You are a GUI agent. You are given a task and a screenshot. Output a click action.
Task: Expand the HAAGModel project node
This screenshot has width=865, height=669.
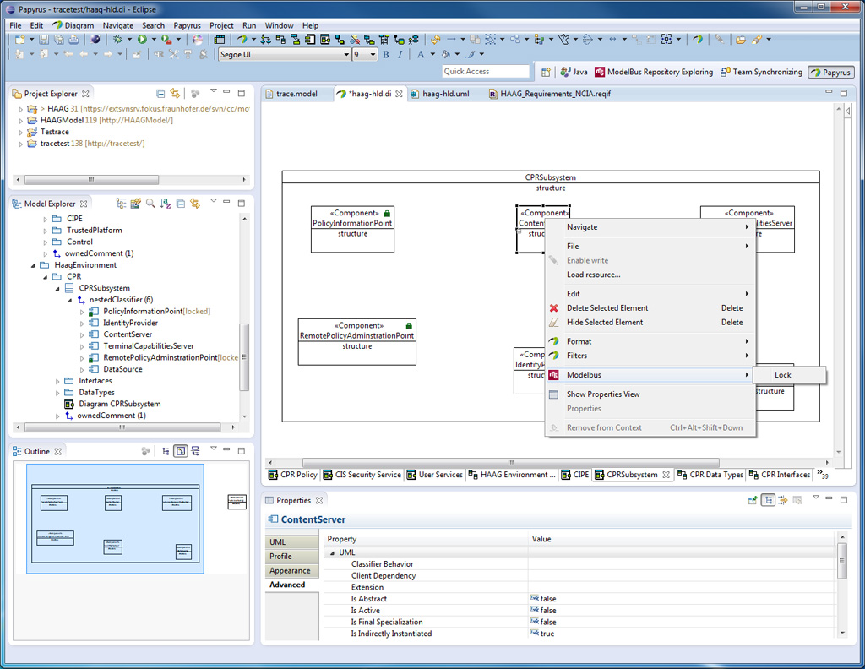(21, 120)
